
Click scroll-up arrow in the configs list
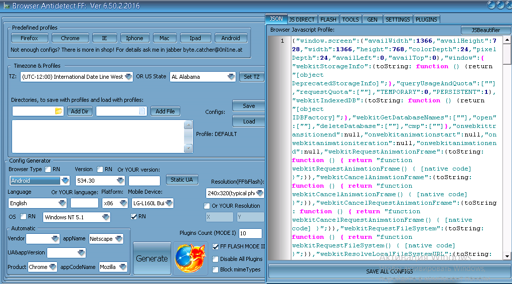tap(188, 125)
